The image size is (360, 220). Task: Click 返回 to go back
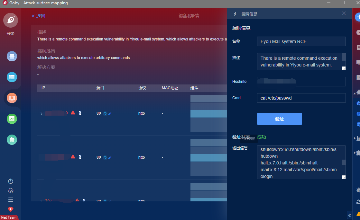(x=38, y=16)
